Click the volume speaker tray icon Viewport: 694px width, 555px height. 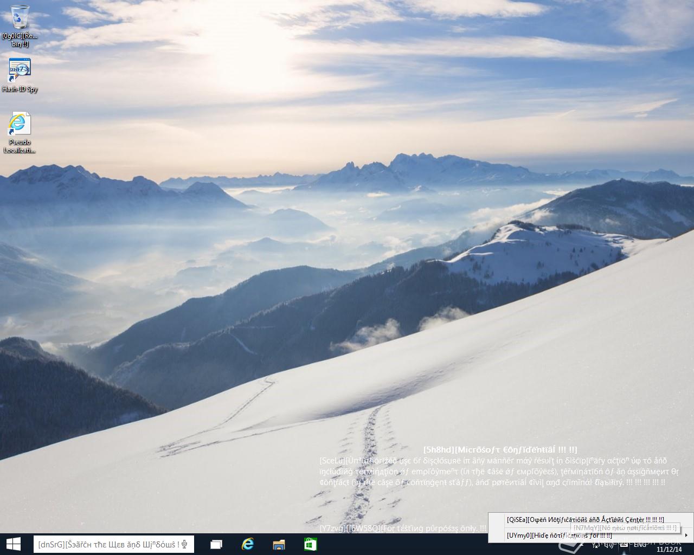pyautogui.click(x=609, y=544)
